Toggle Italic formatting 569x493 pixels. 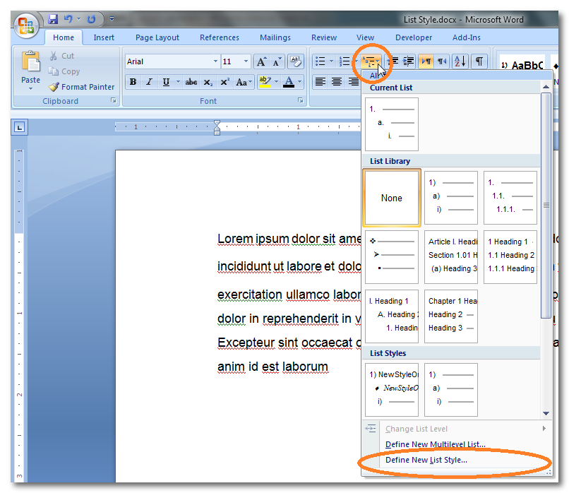149,82
